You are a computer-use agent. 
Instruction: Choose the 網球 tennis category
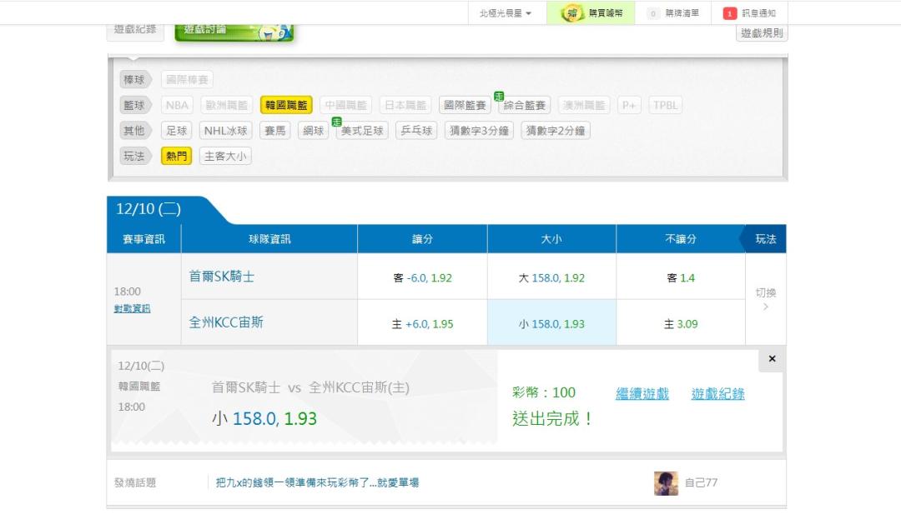click(313, 131)
